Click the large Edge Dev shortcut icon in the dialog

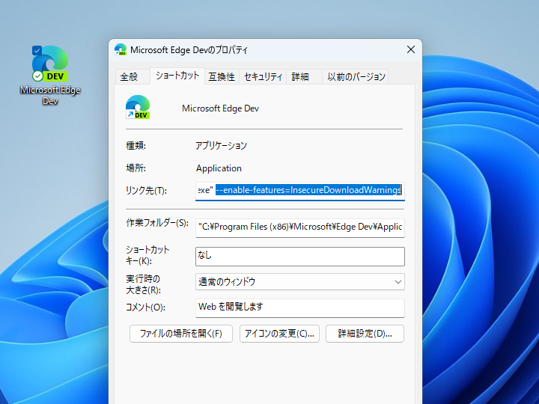coord(138,107)
